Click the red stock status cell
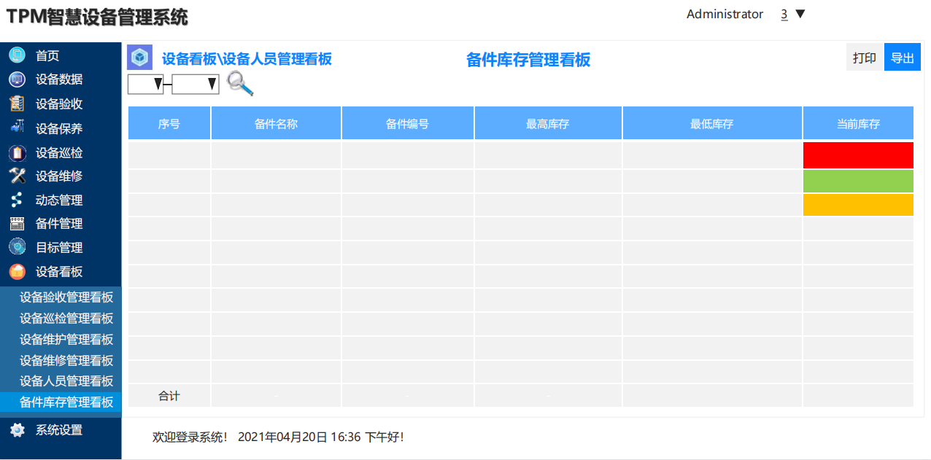The image size is (931, 460). tap(858, 155)
